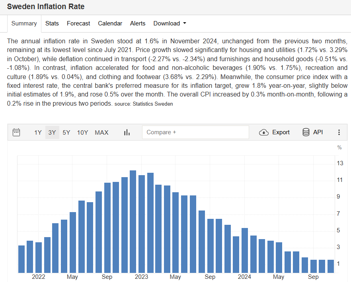Open the Summary tab
The width and height of the screenshot is (351, 282).
tap(24, 23)
